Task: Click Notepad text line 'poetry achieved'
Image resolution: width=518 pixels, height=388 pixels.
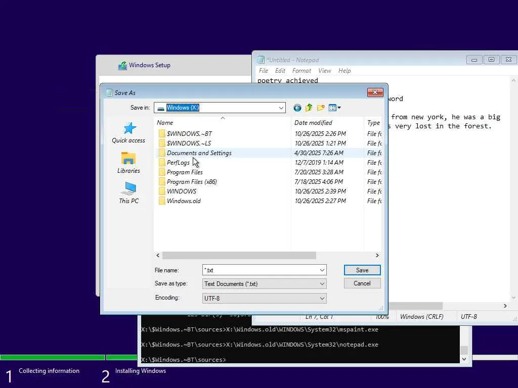Action: pyautogui.click(x=288, y=80)
